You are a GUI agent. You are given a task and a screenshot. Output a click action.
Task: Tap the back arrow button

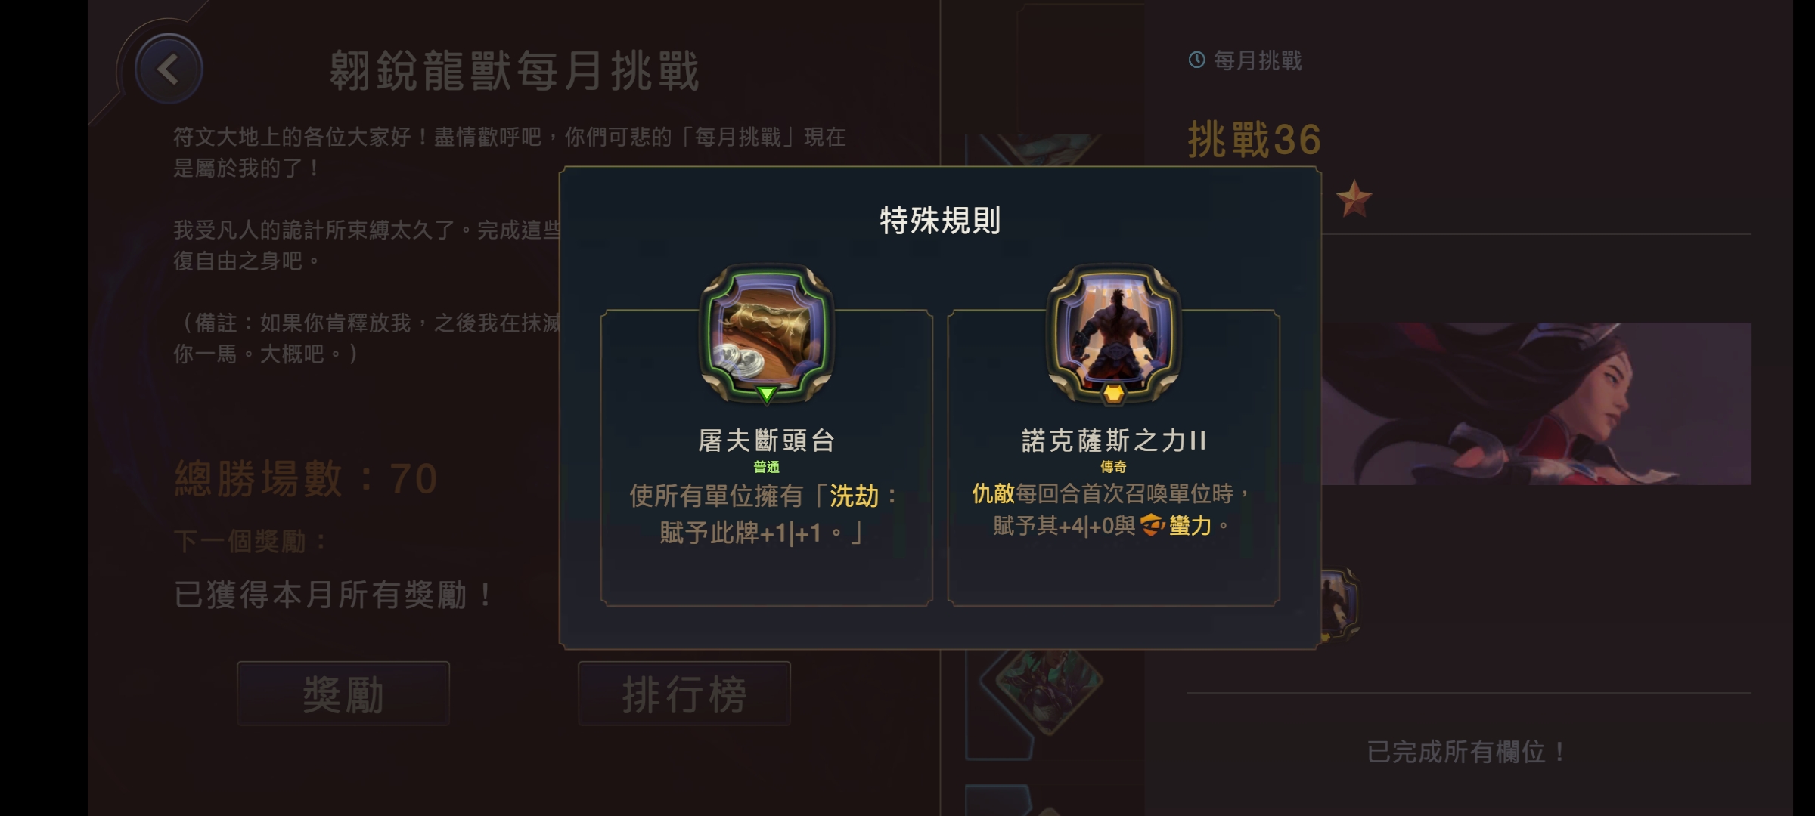(168, 69)
